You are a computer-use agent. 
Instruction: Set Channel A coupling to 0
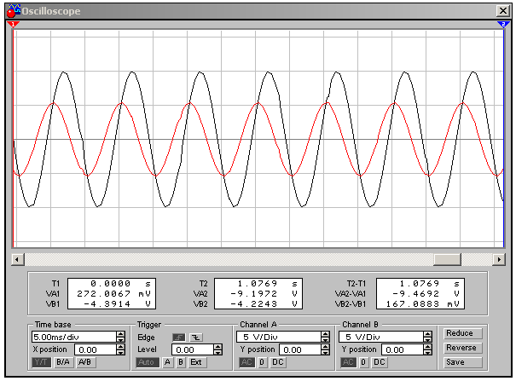click(x=263, y=362)
